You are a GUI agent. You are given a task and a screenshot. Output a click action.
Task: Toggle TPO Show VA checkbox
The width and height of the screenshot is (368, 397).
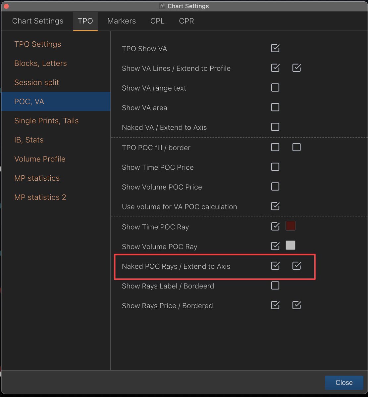coord(275,48)
